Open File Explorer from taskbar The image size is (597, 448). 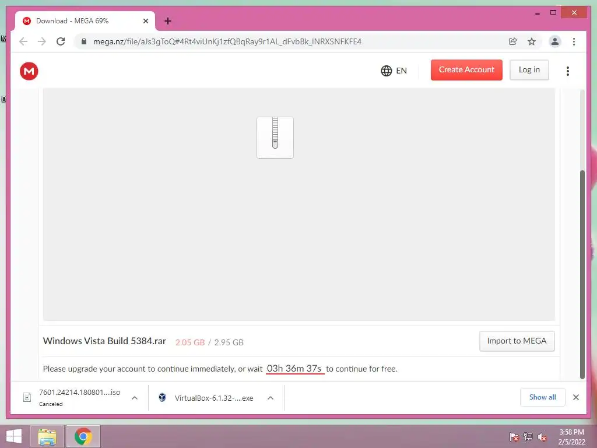[47, 436]
